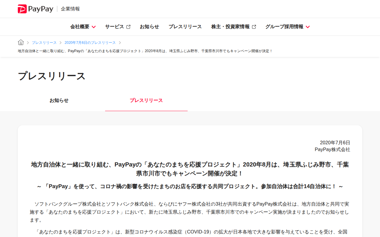Click the PayPay株式会社 publisher text
Viewport: 380px width, 237px height.
pyautogui.click(x=332, y=150)
